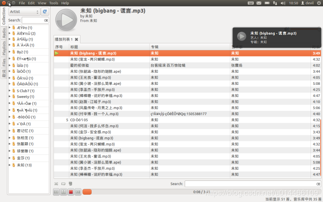Click the large round play button
Screen dimensions: 323x202
tap(66, 20)
